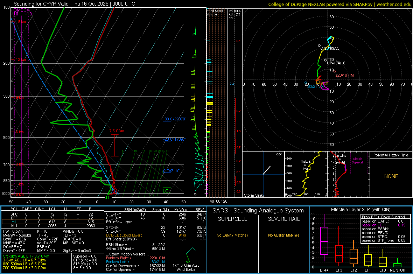
Task: Click the SFC-1km SRH row
Action: click(156, 214)
